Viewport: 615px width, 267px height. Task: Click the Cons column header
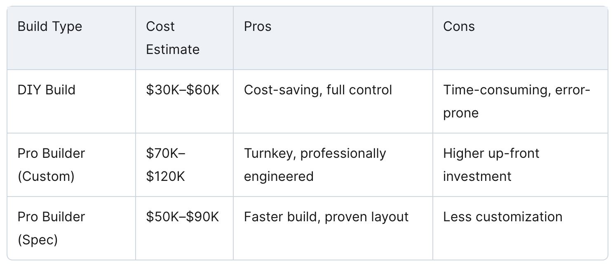[x=459, y=27]
